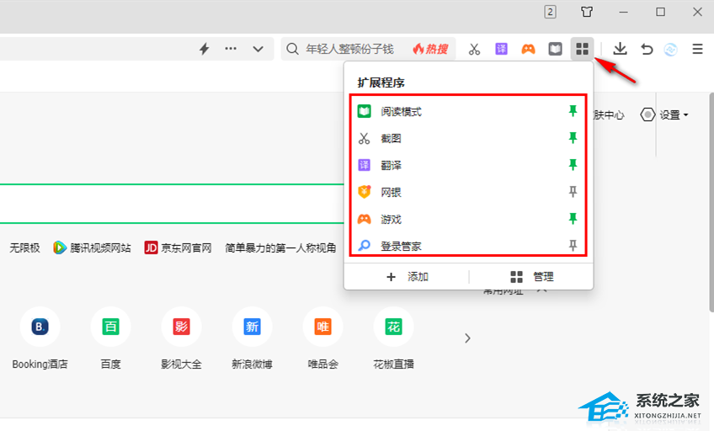Select 翻译 in the extensions list

(x=391, y=165)
